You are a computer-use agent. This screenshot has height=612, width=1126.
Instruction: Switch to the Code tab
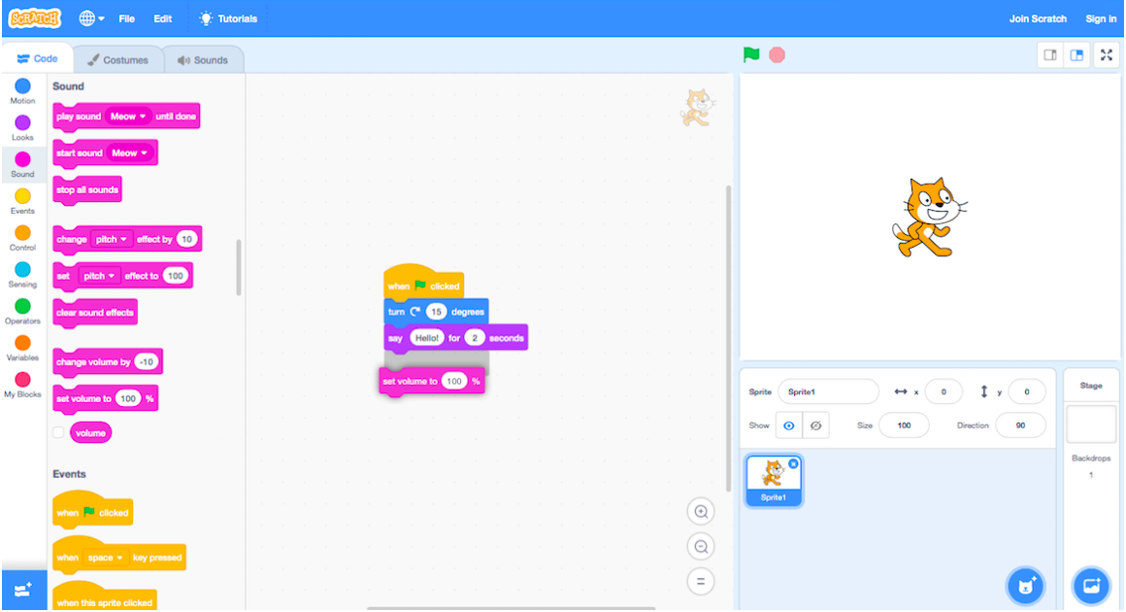point(37,59)
